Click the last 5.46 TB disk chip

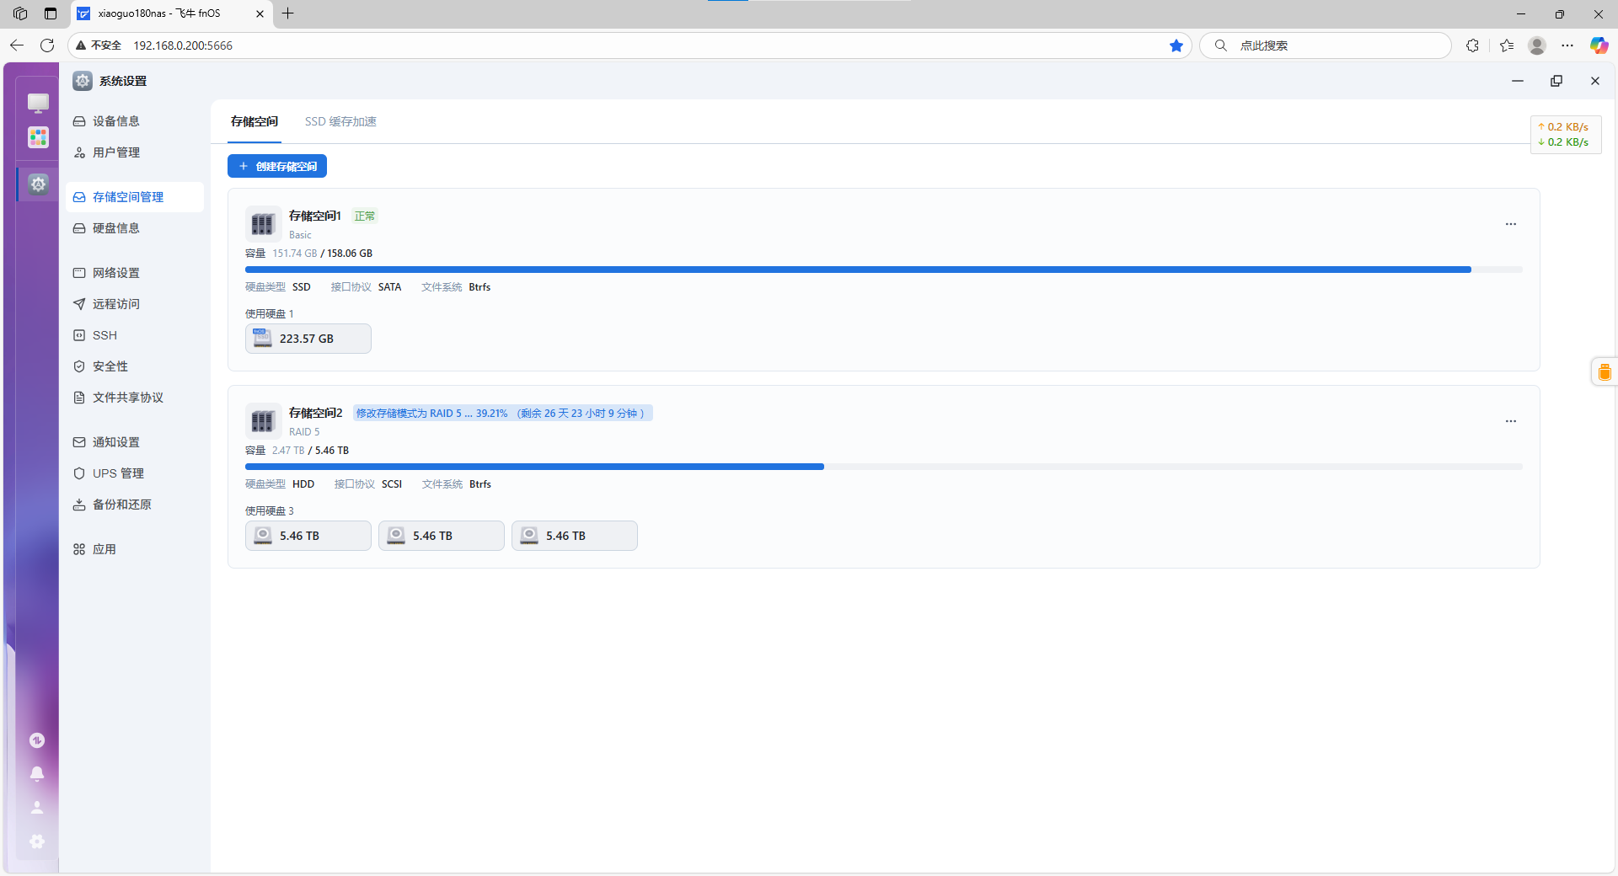[x=575, y=536]
